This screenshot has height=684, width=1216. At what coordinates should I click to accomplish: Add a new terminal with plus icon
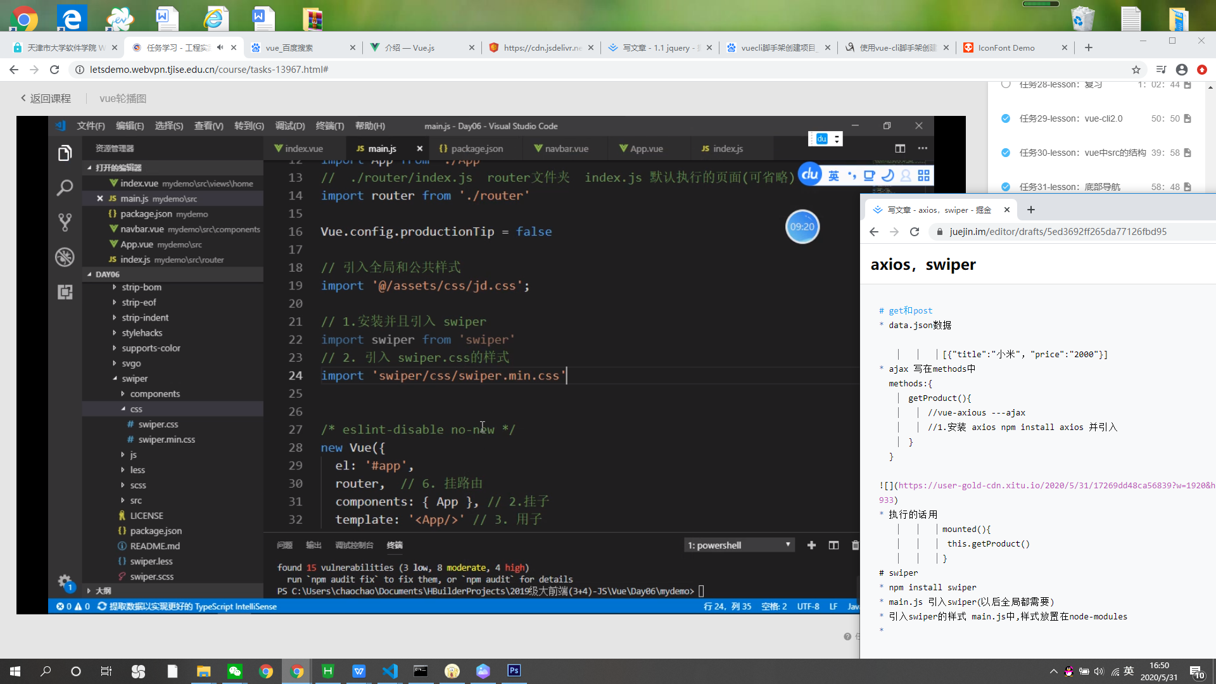pyautogui.click(x=811, y=545)
